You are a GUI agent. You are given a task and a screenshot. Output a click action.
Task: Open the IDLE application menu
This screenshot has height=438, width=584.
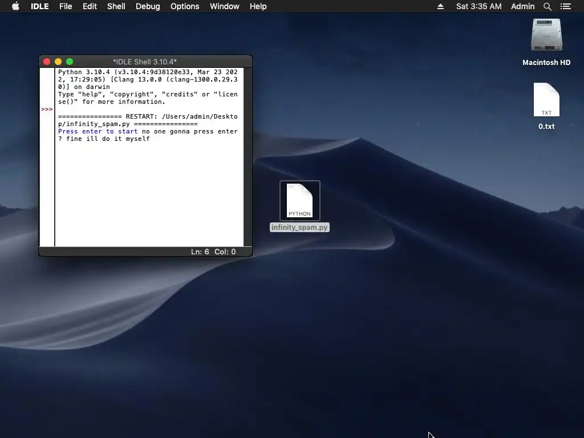[x=39, y=6]
